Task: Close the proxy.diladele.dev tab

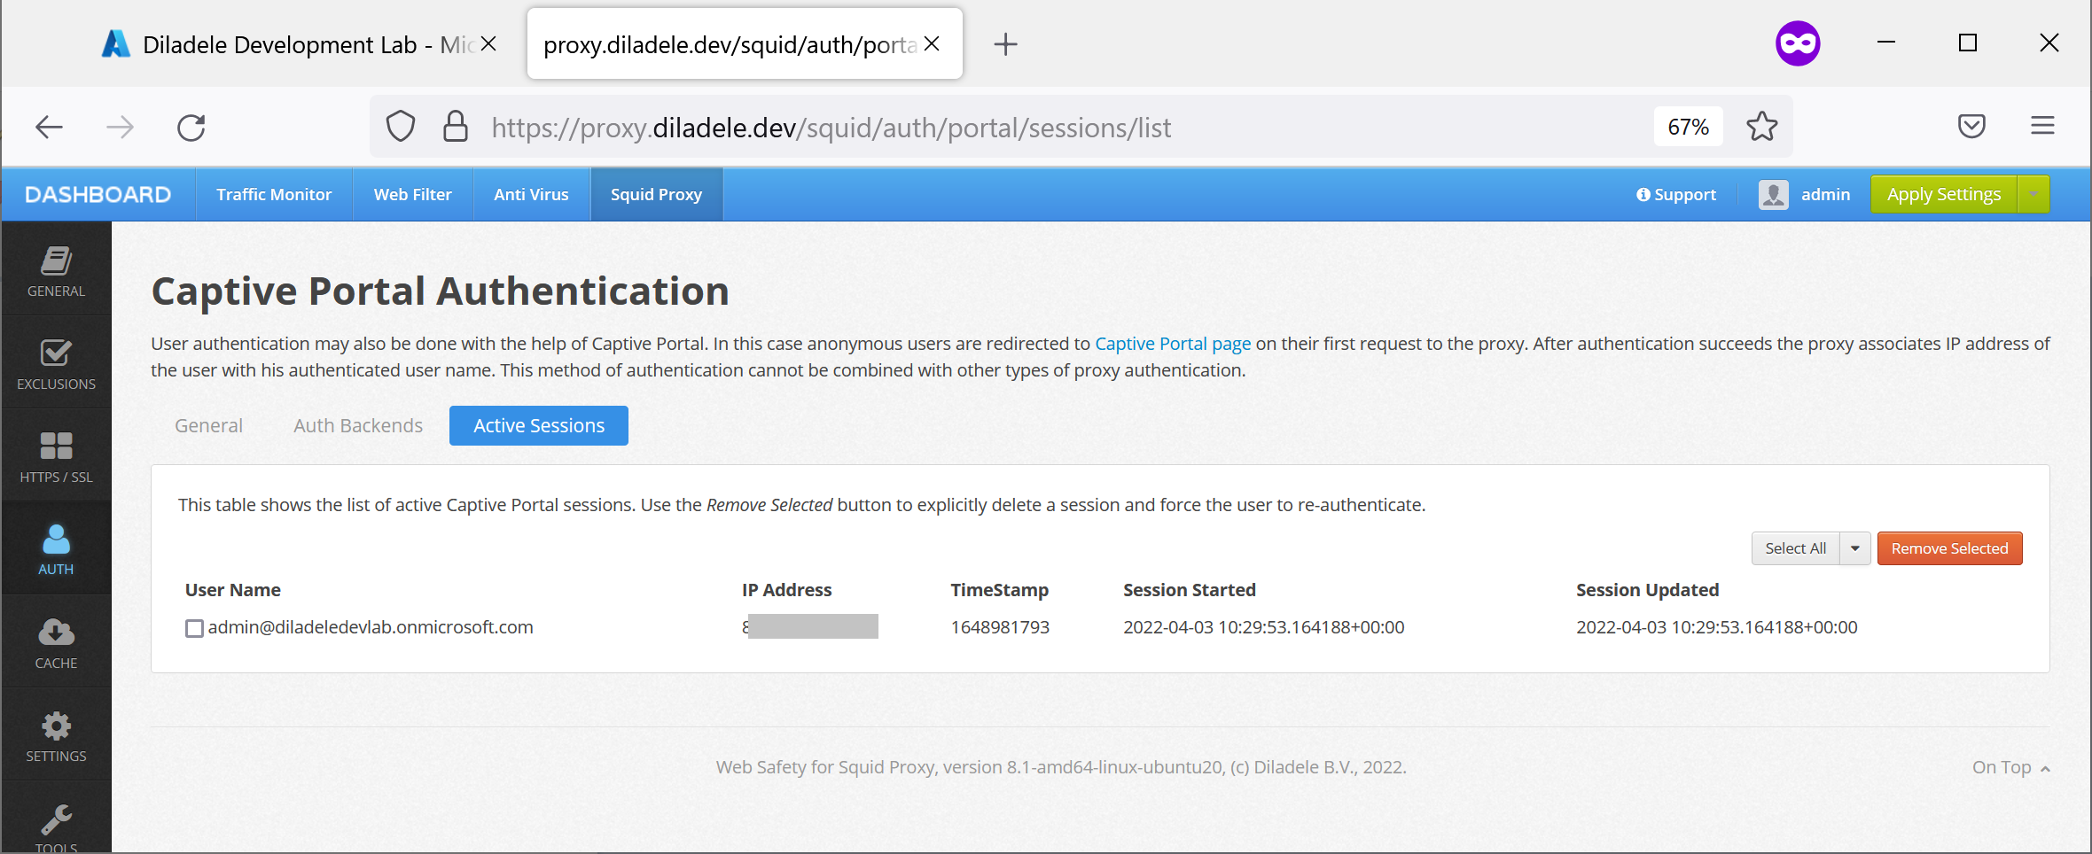Action: 932,43
